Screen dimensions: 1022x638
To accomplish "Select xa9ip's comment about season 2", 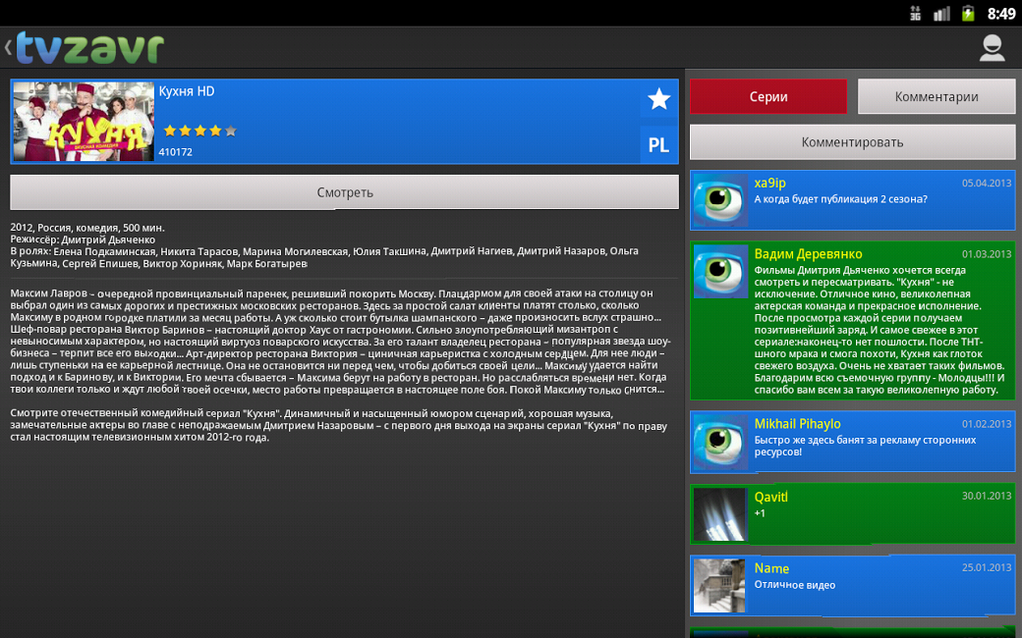I will coord(840,199).
